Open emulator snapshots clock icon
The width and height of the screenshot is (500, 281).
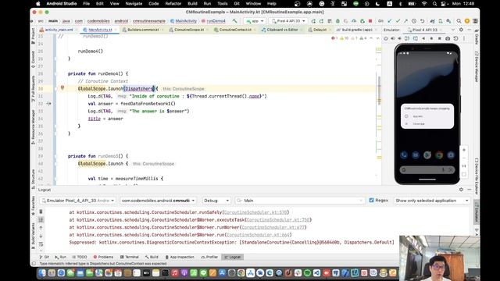tap(456, 38)
